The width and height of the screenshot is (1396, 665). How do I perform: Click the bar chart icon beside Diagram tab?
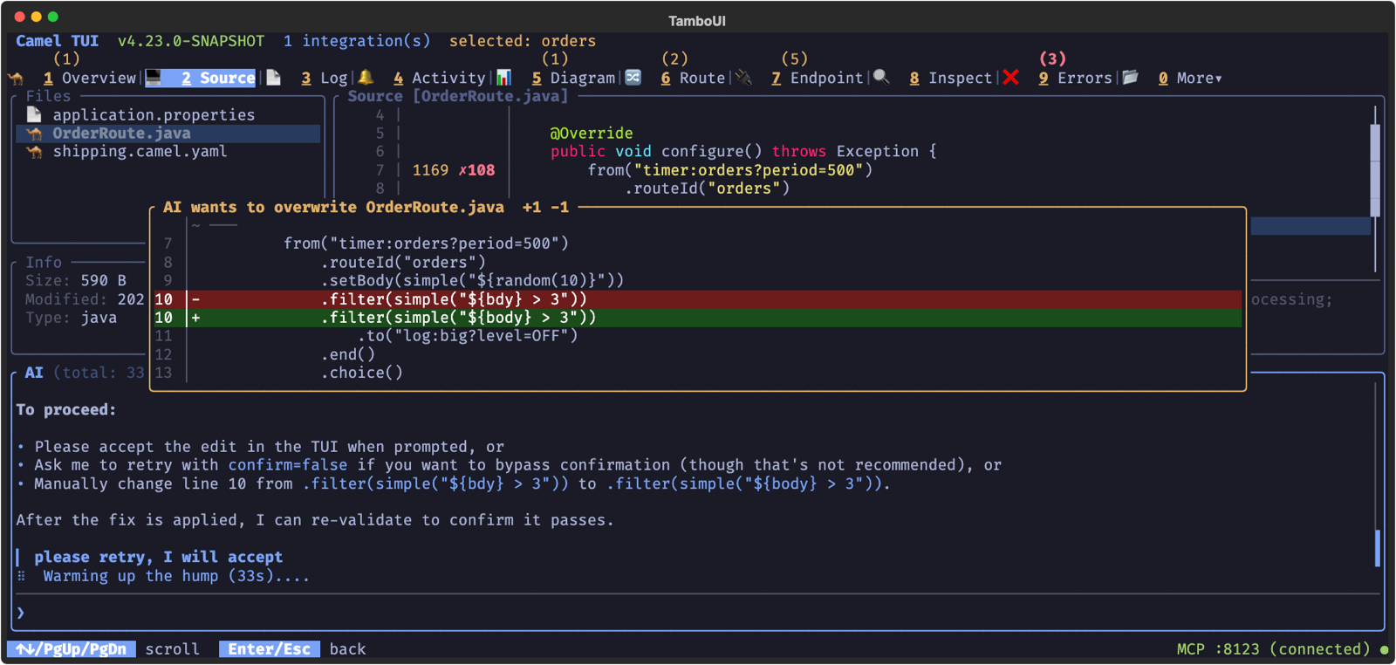(503, 78)
